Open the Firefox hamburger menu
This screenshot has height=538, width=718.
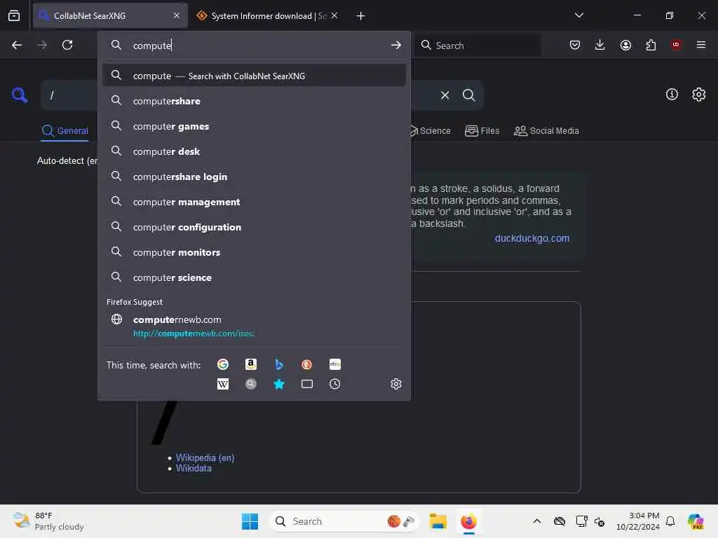pyautogui.click(x=701, y=45)
